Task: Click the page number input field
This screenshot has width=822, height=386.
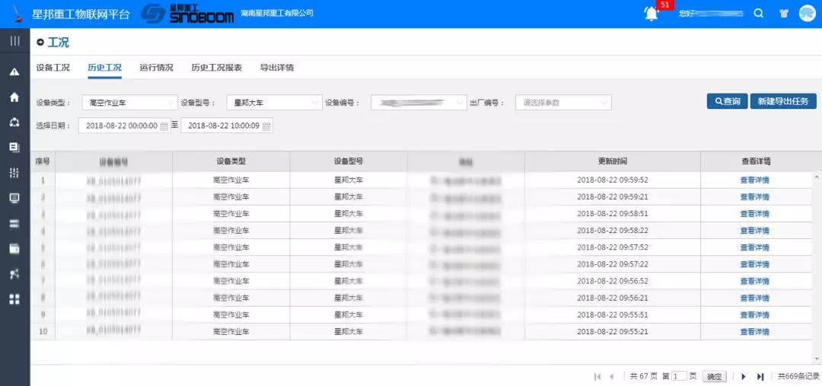Action: 680,376
